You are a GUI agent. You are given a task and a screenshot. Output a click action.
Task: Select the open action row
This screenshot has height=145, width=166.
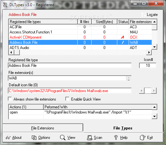point(80,112)
